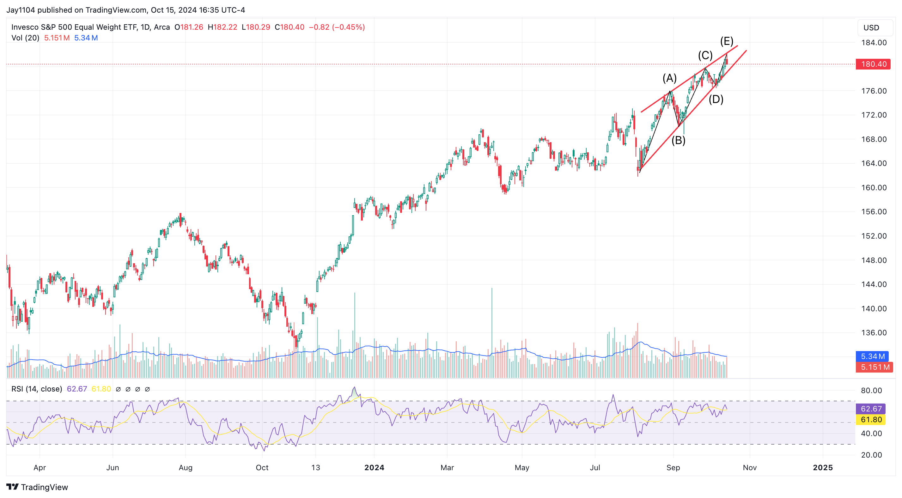Click the Jay1104 published on TradingView.com header
Viewport: 902px width, 498px height.
pyautogui.click(x=126, y=10)
